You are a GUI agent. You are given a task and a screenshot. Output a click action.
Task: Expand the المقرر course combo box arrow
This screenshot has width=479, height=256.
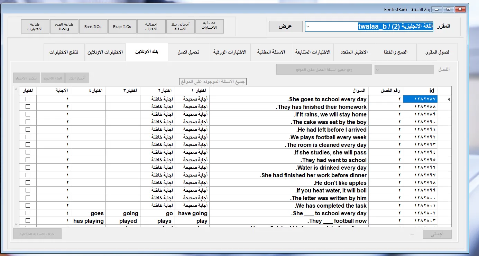tap(308, 26)
